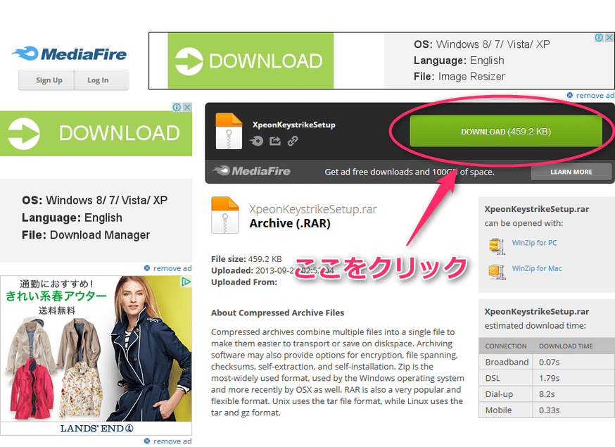Click the File size: 459.2 KB text

tap(246, 259)
